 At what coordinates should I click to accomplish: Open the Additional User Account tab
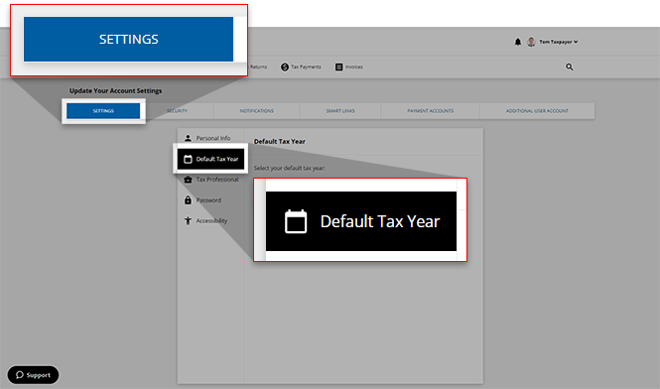537,111
